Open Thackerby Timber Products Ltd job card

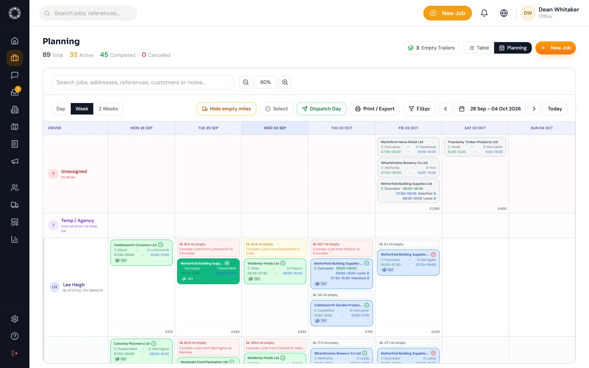point(475,147)
